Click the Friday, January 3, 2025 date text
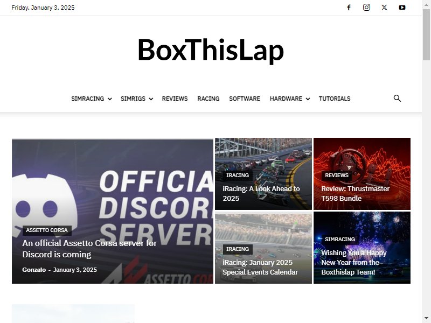Viewport: 431px width, 323px height. click(x=43, y=8)
